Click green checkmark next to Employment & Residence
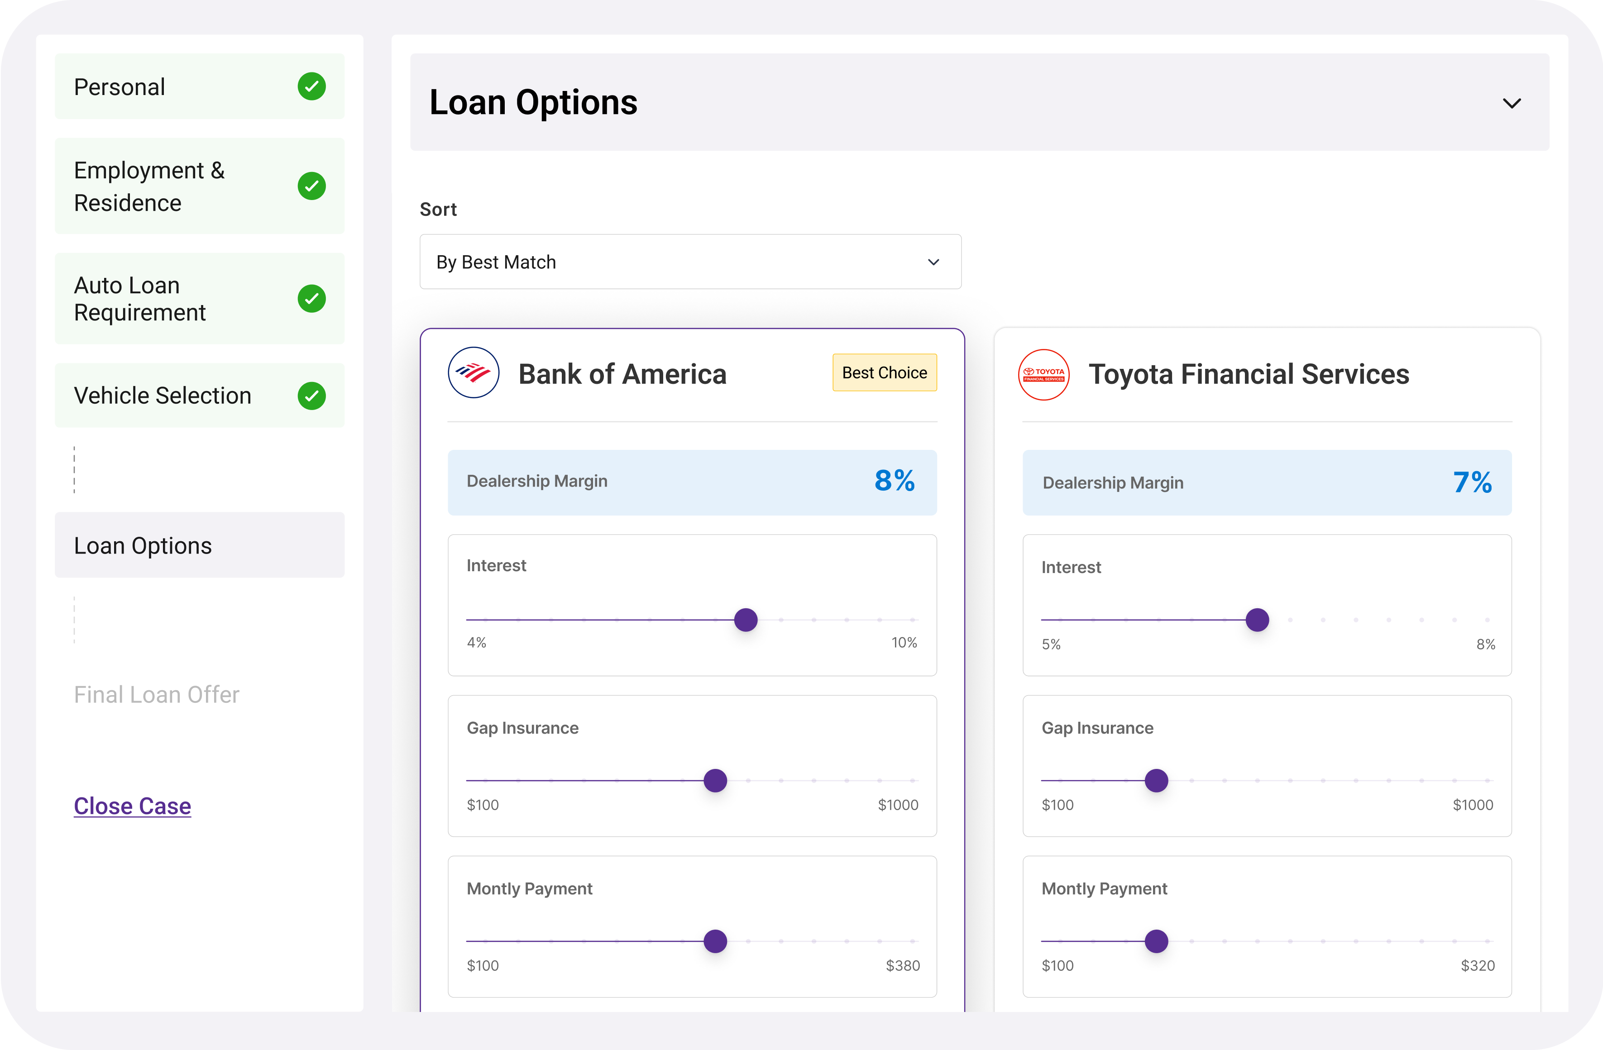Viewport: 1603px width, 1050px height. (311, 186)
